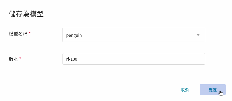Screen dimensions: 232x101
Task: Select the 取消 link text
Action: pos(185,90)
